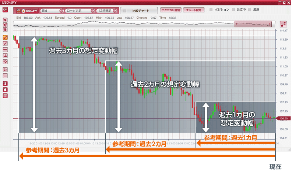Click the alert bell icon

pos(5,89)
